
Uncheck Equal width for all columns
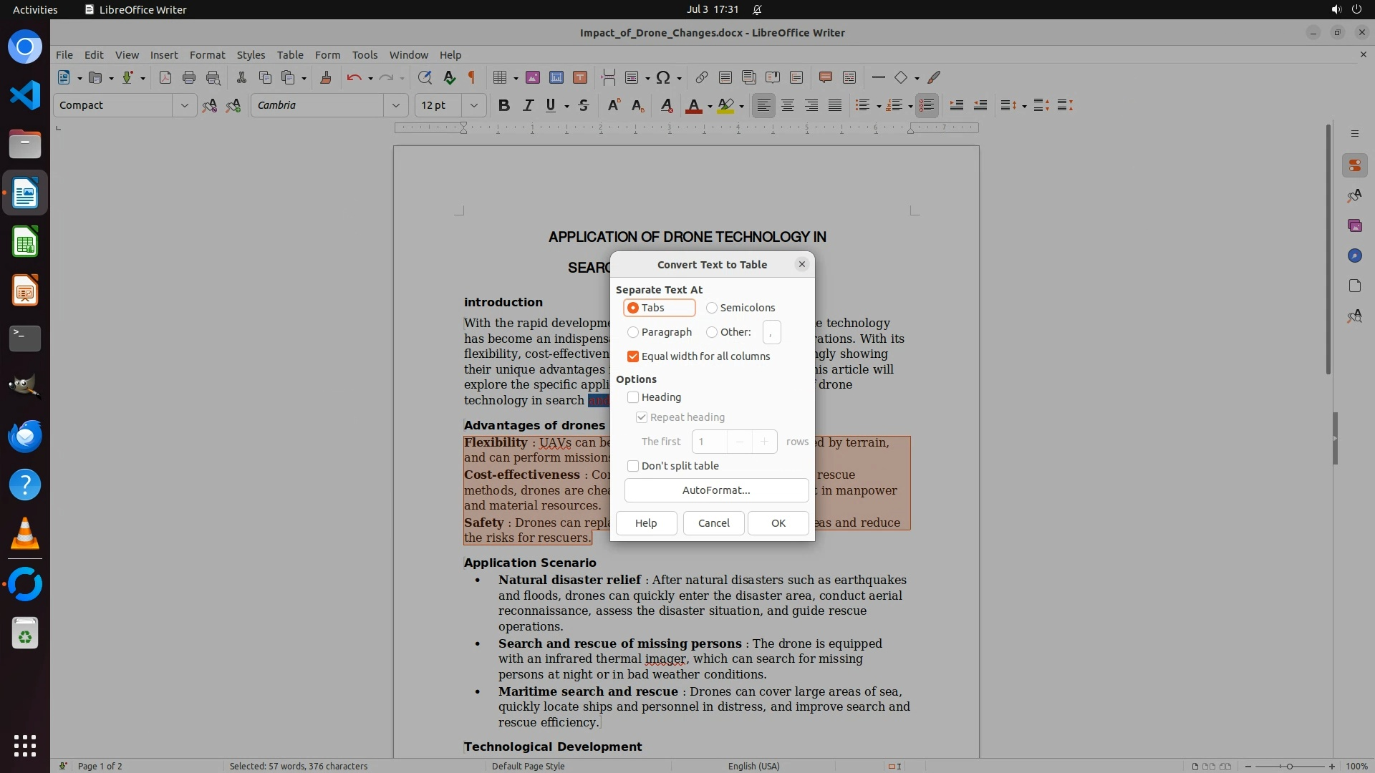click(633, 356)
